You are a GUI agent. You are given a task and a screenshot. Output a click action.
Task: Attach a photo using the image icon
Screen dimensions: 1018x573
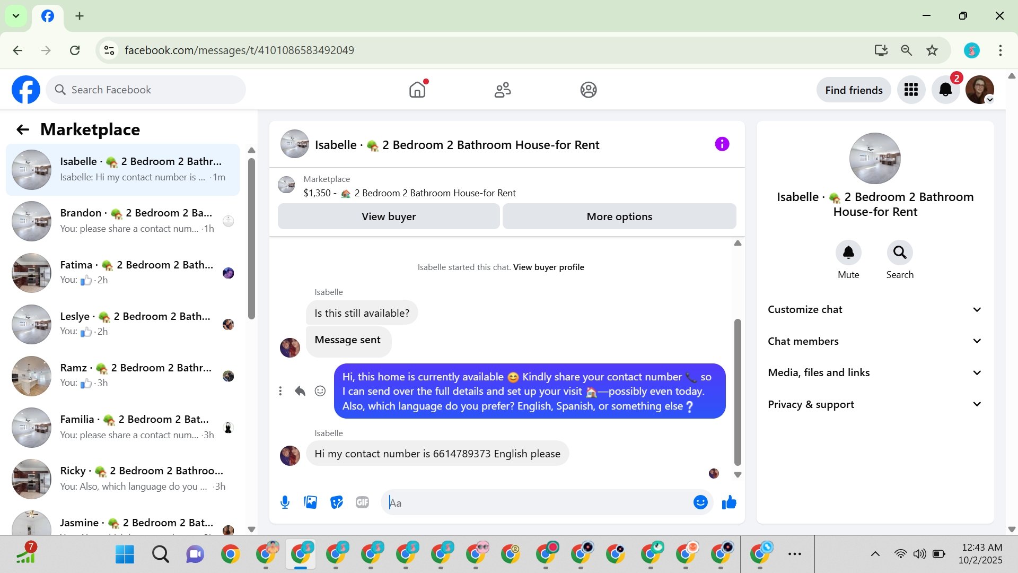(310, 502)
